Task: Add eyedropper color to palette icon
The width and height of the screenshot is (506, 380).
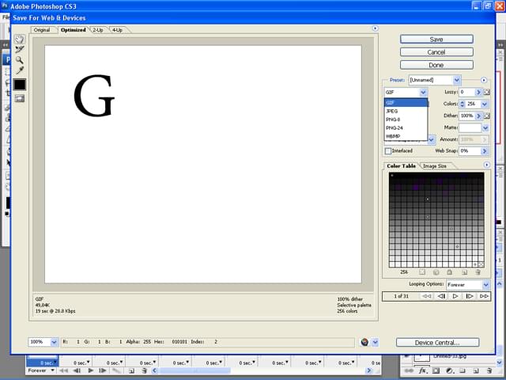Action: (464, 272)
